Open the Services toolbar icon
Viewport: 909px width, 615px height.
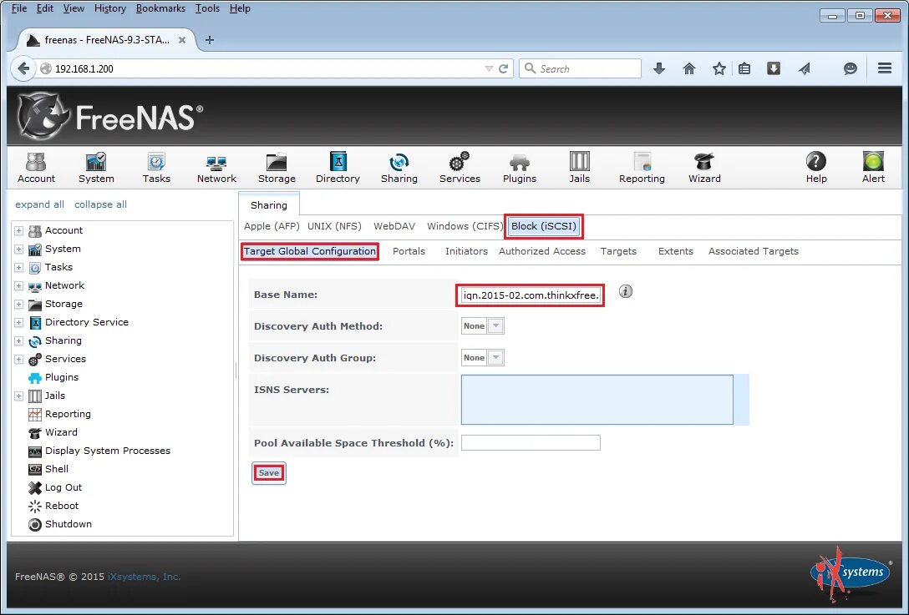460,168
